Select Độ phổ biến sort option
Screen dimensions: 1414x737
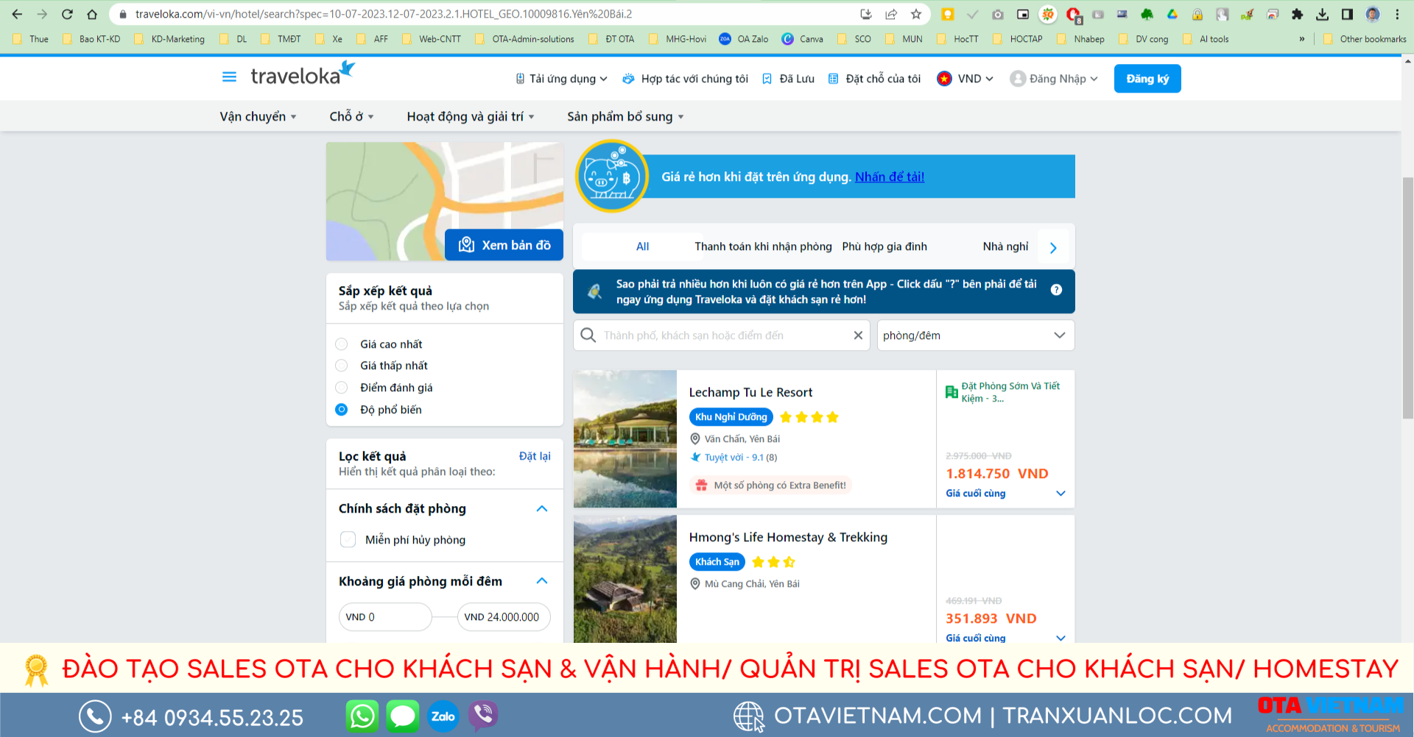[342, 410]
